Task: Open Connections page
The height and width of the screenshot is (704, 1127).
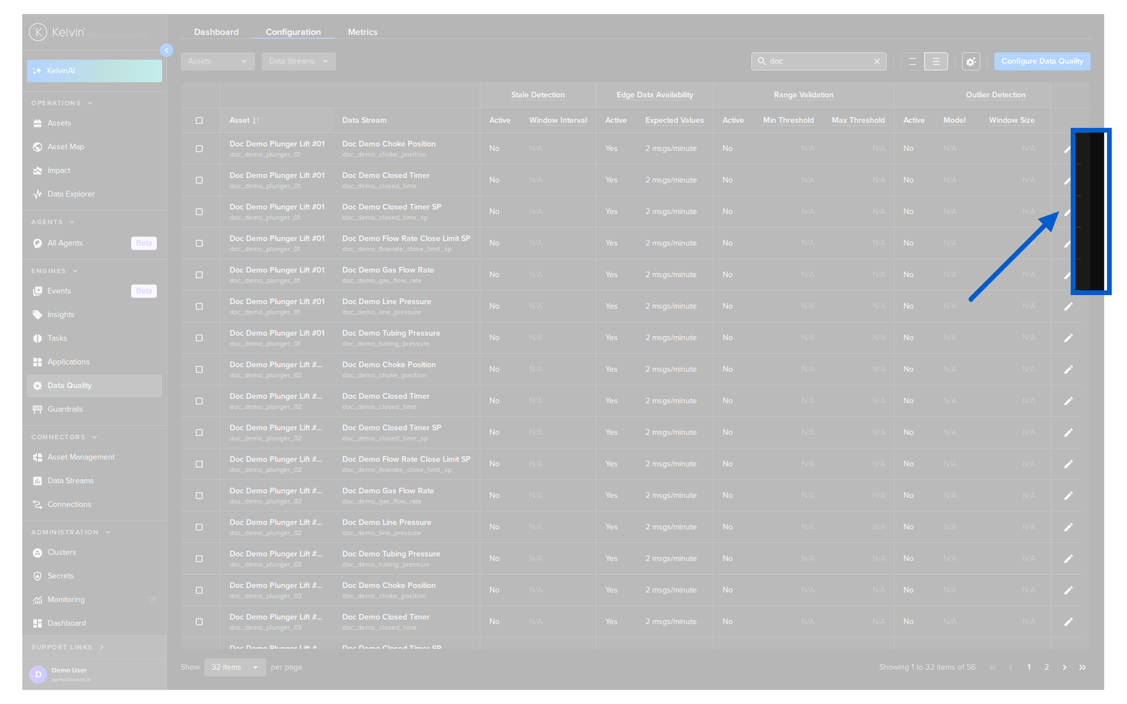Action: coord(94,505)
